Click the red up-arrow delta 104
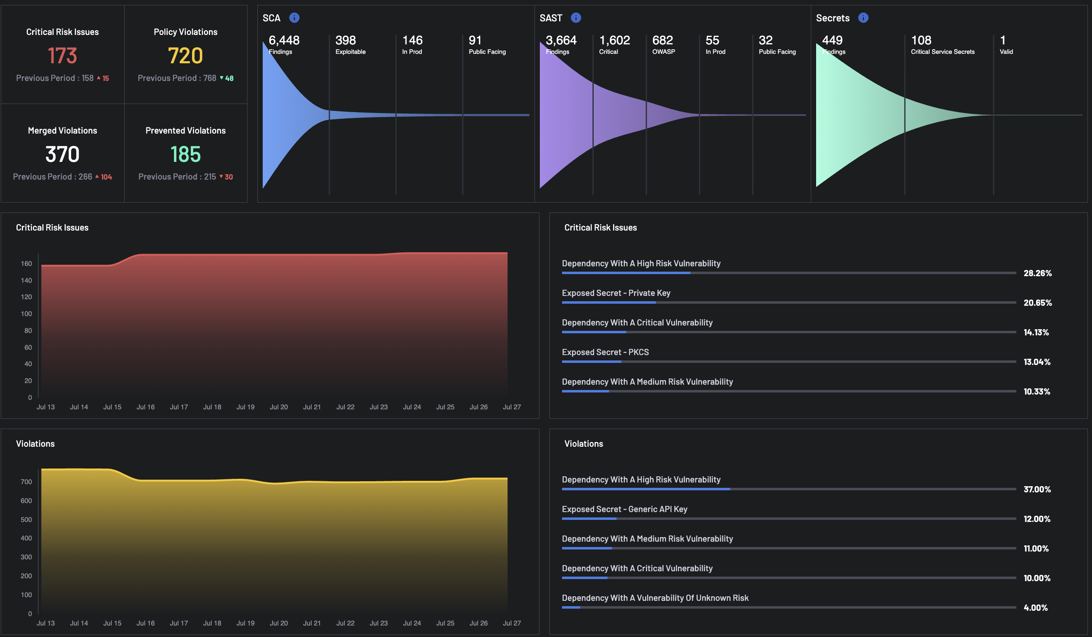This screenshot has width=1092, height=637. (104, 177)
